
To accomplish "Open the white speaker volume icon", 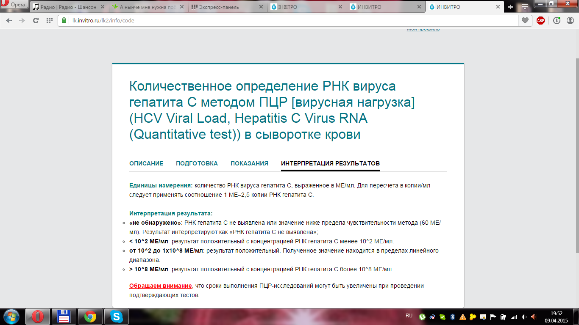I will click(524, 317).
